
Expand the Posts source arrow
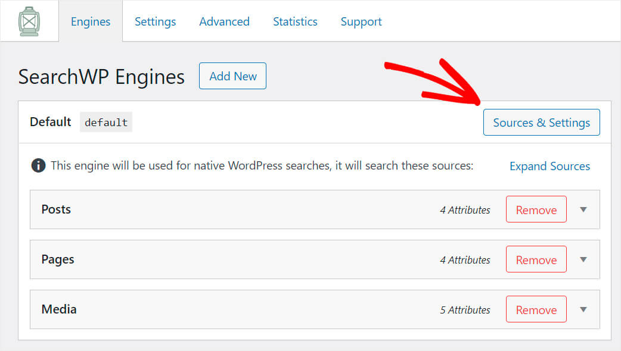(x=583, y=209)
